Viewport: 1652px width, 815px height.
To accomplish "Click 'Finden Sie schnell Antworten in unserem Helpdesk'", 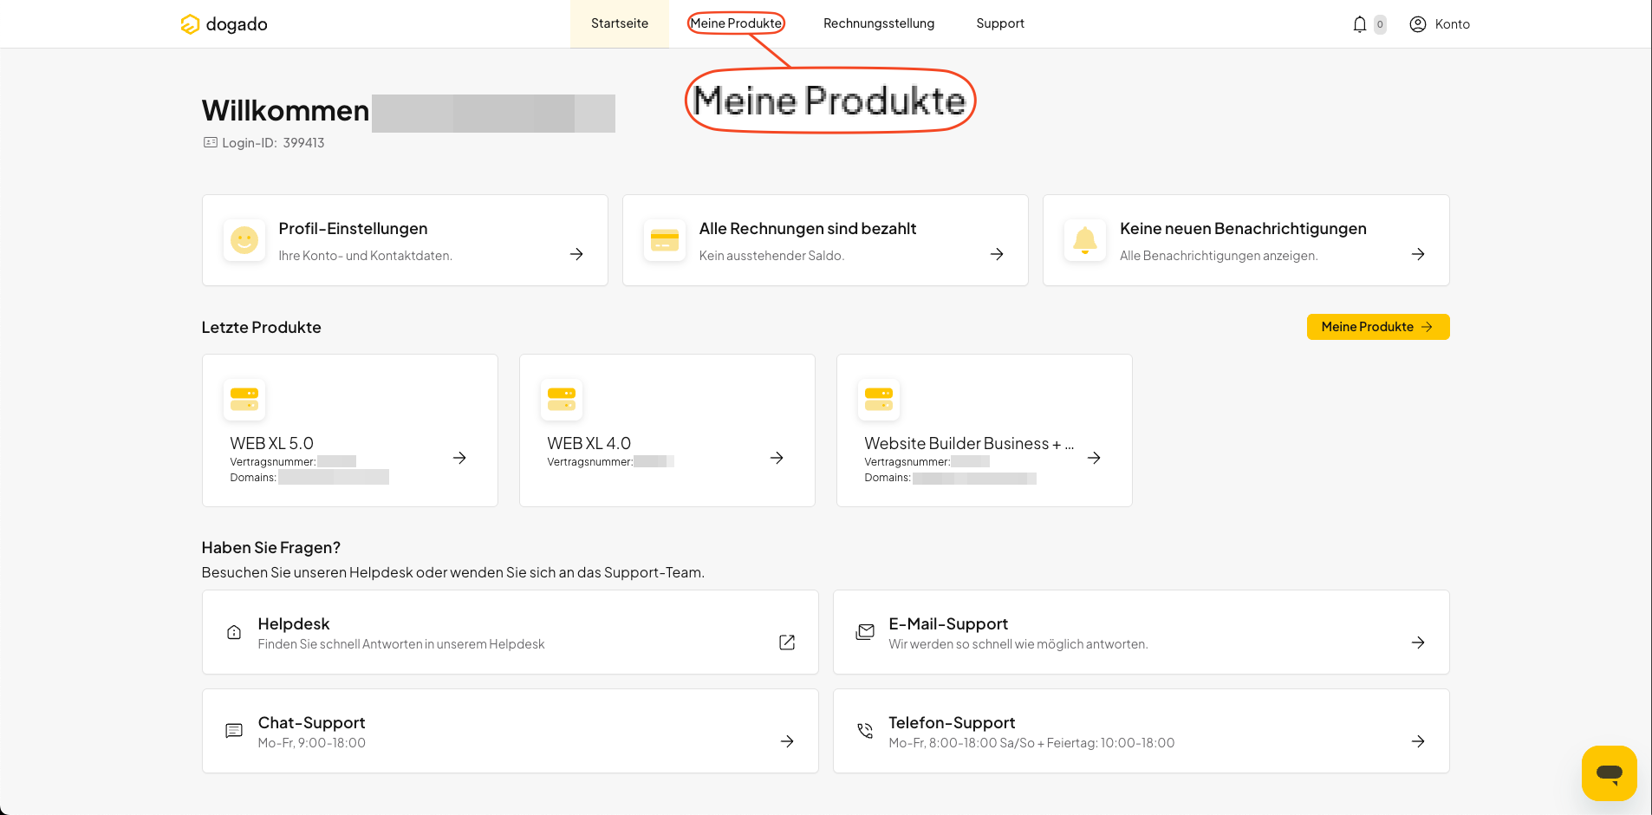I will click(400, 644).
